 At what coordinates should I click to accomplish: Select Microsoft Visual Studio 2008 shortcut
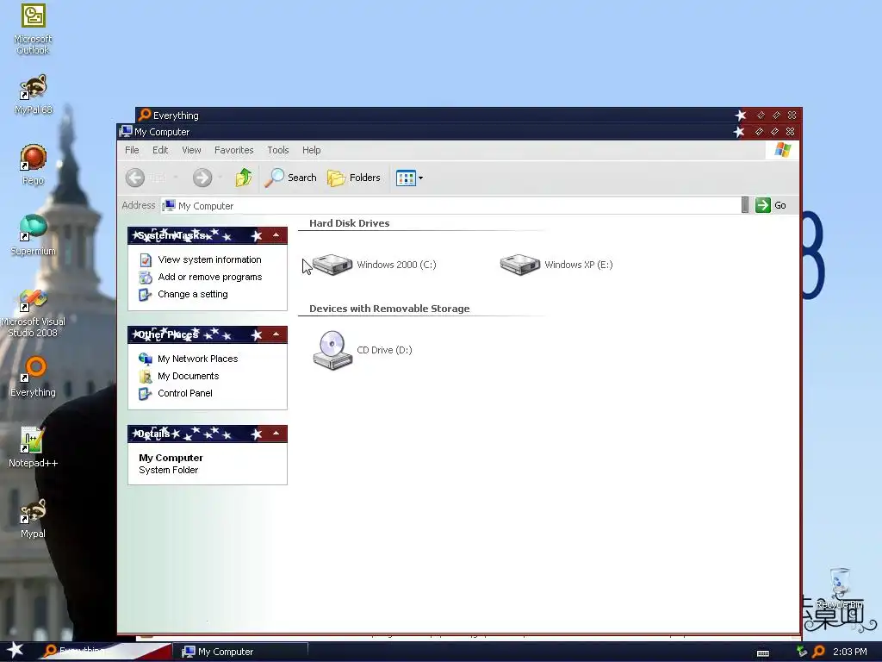click(34, 312)
